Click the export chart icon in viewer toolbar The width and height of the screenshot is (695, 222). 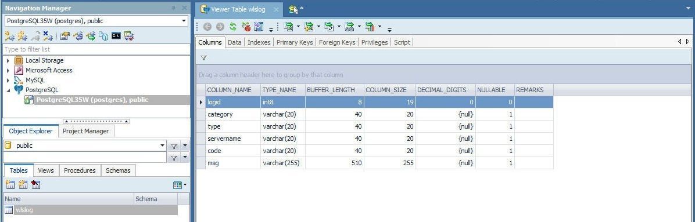(x=370, y=27)
